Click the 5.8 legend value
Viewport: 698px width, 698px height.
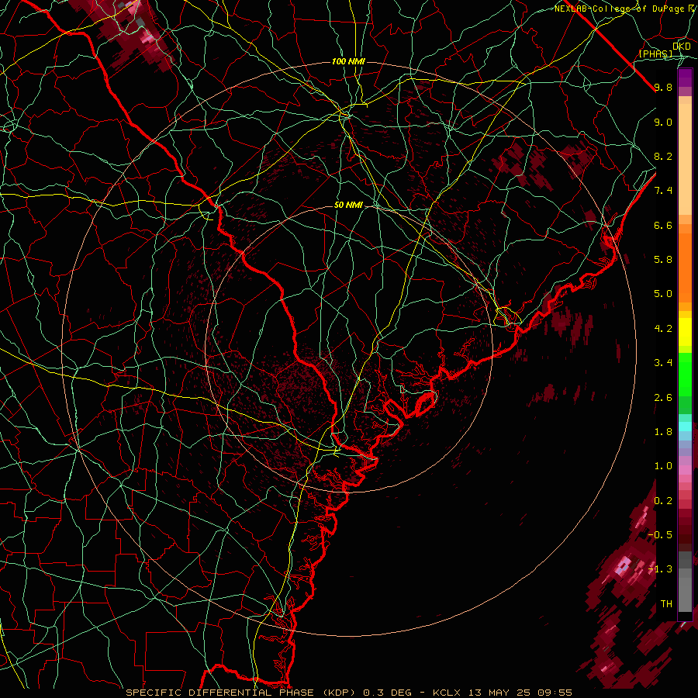663,260
